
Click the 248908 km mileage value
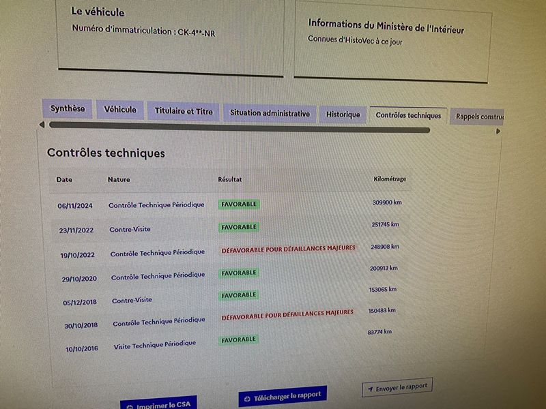[x=385, y=247]
